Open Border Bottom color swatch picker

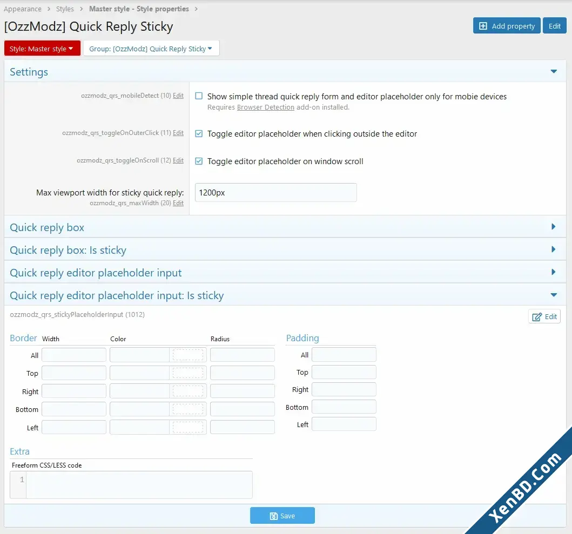pyautogui.click(x=188, y=409)
